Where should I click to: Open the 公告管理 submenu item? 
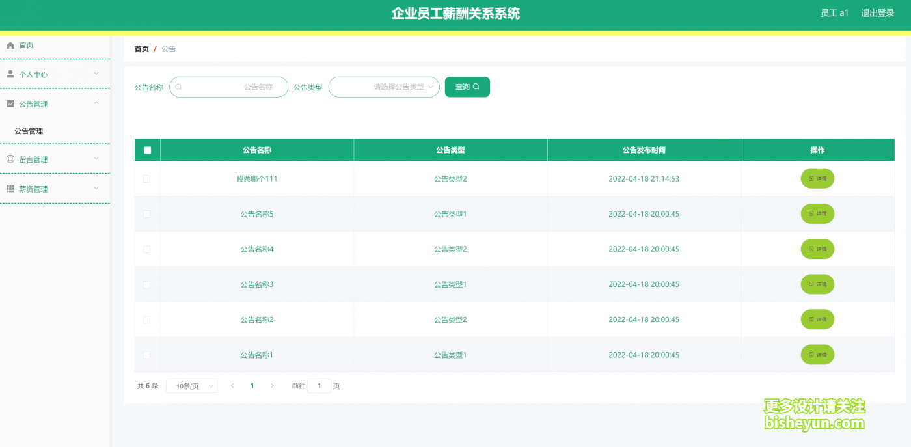point(29,131)
